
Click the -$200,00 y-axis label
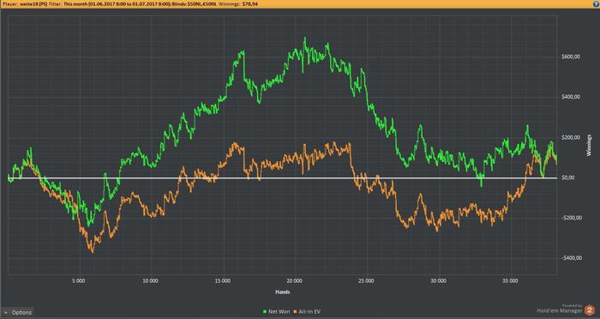[x=571, y=218]
